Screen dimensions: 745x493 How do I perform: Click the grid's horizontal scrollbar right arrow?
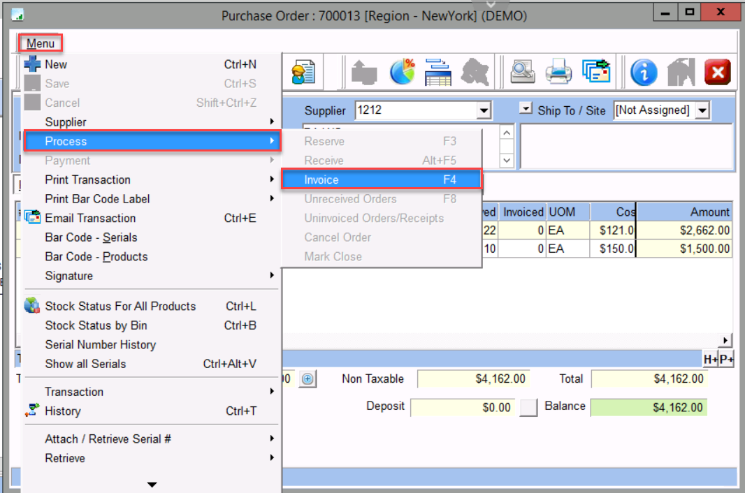click(726, 340)
